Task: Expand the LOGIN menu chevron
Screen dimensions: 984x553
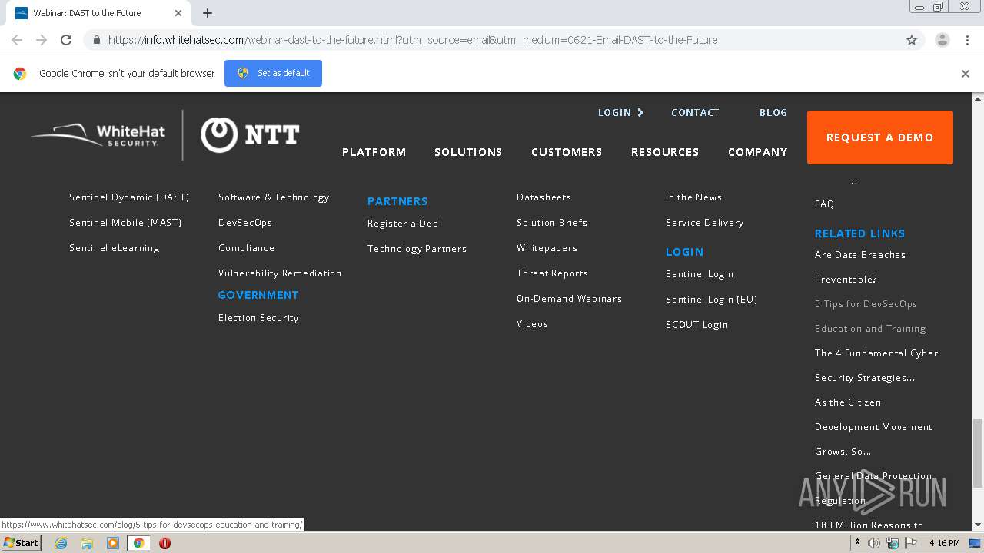Action: click(x=640, y=112)
